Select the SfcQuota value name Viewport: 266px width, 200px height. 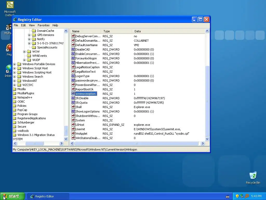coord(81,102)
